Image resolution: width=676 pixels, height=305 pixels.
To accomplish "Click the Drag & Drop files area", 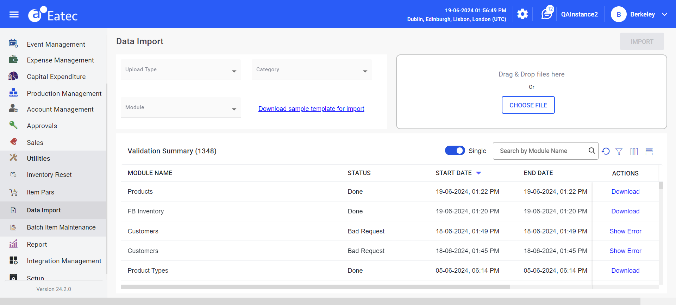I will [532, 92].
